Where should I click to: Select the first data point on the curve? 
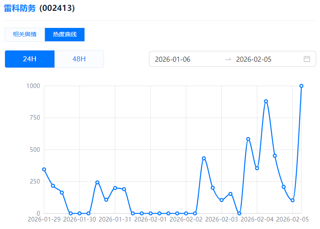(44, 169)
